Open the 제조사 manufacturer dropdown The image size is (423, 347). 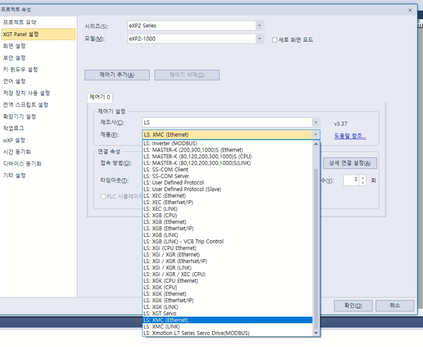[315, 123]
